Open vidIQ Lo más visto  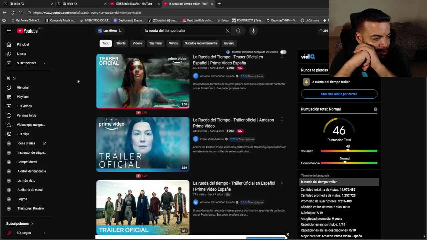point(27,181)
